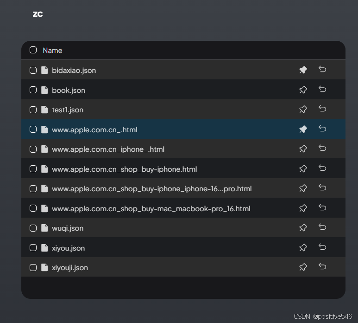
Task: Pin the book.json file
Action: [303, 90]
